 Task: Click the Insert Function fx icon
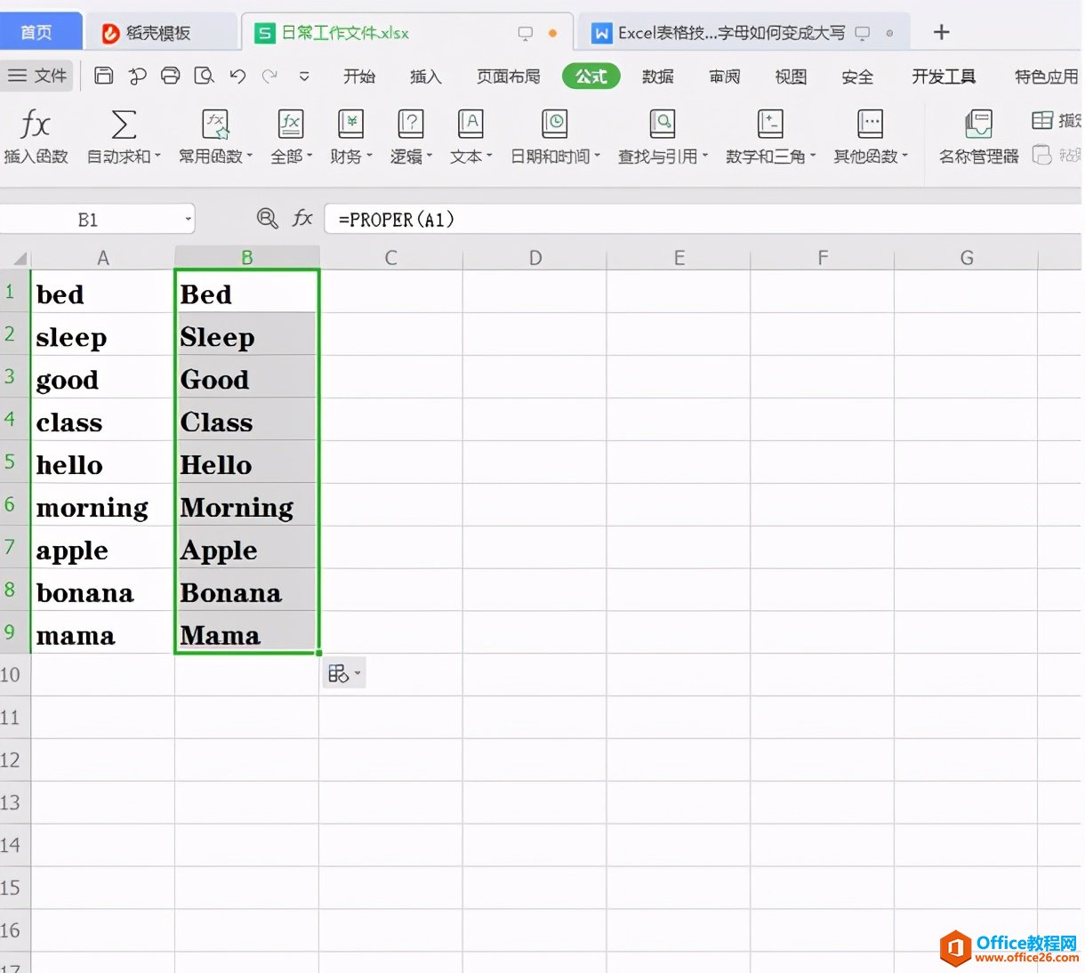pos(36,124)
